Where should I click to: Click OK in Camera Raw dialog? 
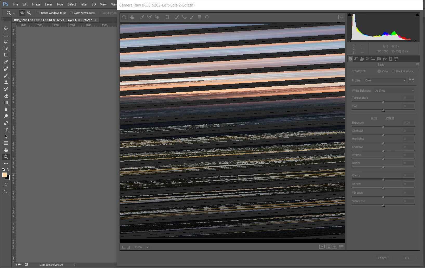click(407, 258)
